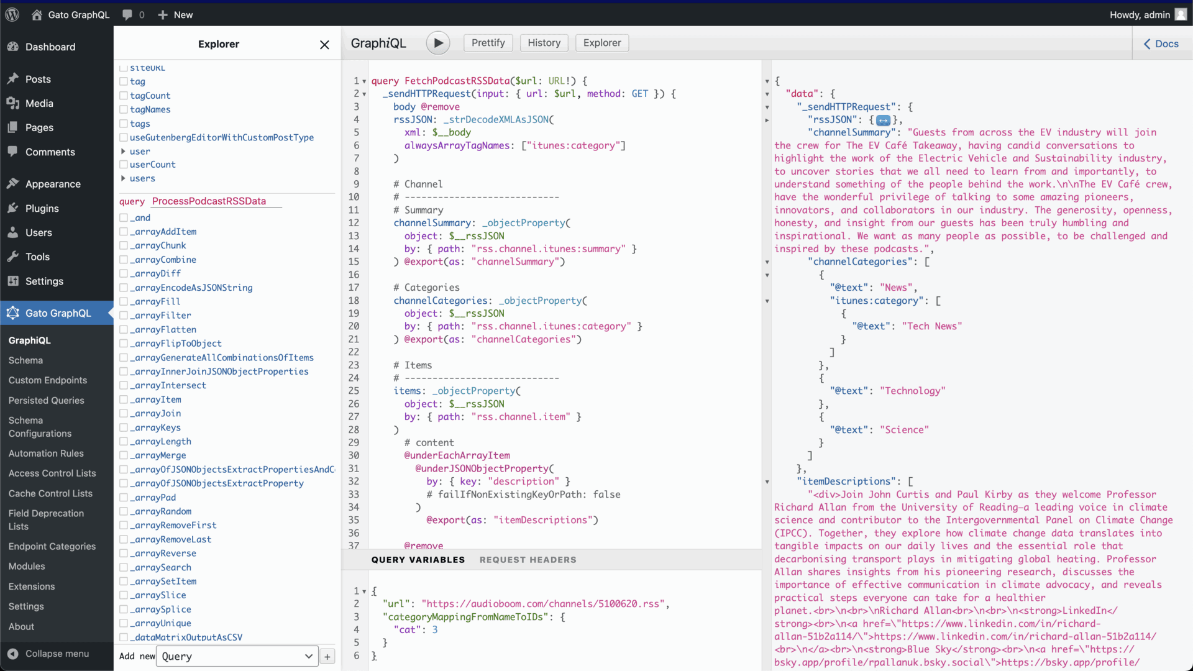Expand the user tree item in Explorer
This screenshot has width=1193, height=671.
[123, 151]
